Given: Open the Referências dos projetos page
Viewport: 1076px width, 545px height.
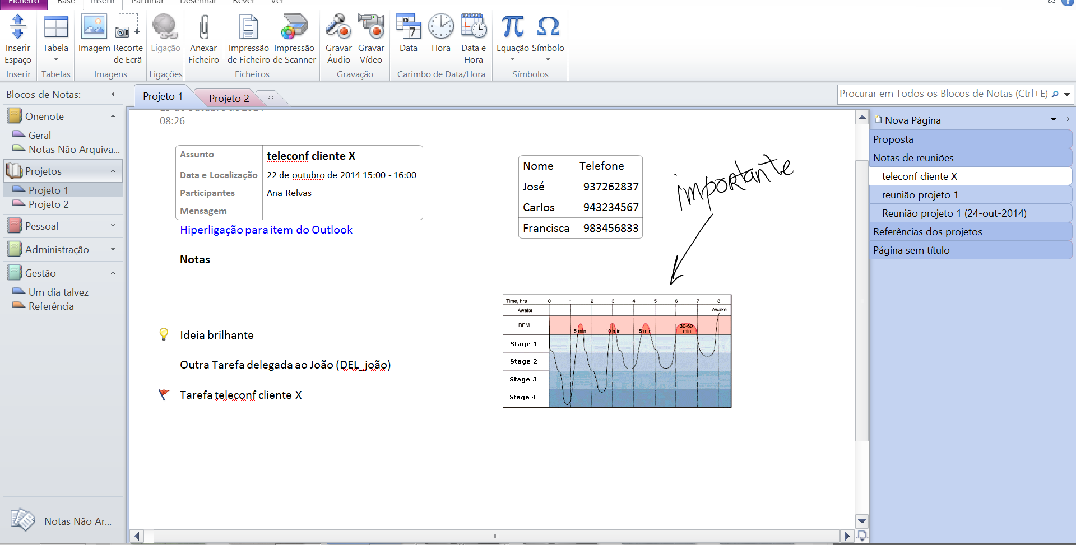Looking at the screenshot, I should click(971, 231).
